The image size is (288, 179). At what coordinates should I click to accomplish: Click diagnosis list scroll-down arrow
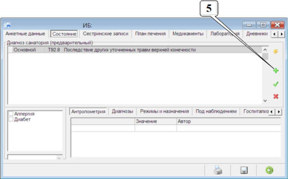pos(265,100)
